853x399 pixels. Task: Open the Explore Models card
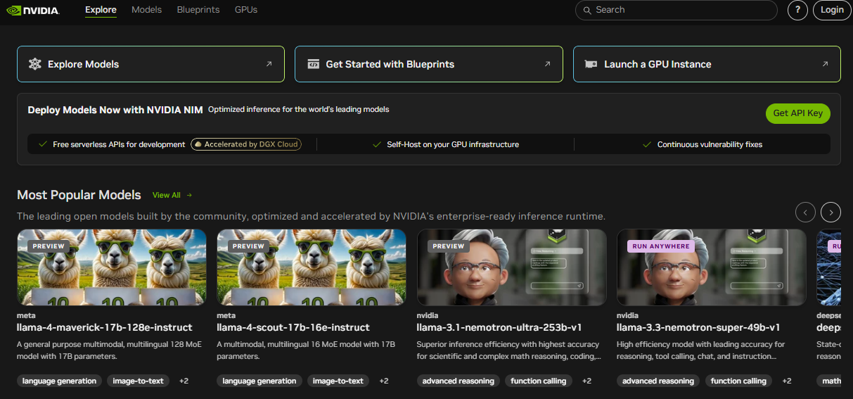point(150,64)
